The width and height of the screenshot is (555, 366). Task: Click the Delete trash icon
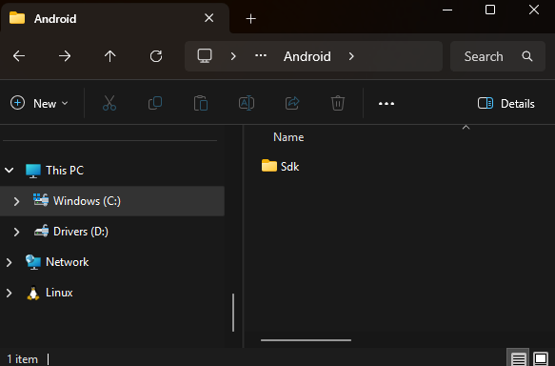pyautogui.click(x=338, y=103)
